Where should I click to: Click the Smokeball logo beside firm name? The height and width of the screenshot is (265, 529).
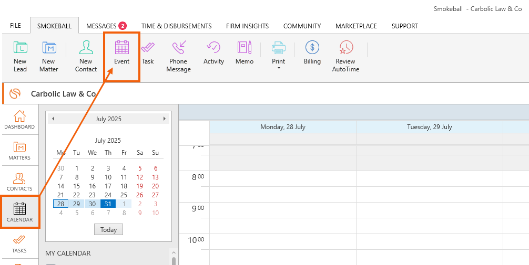(x=15, y=93)
